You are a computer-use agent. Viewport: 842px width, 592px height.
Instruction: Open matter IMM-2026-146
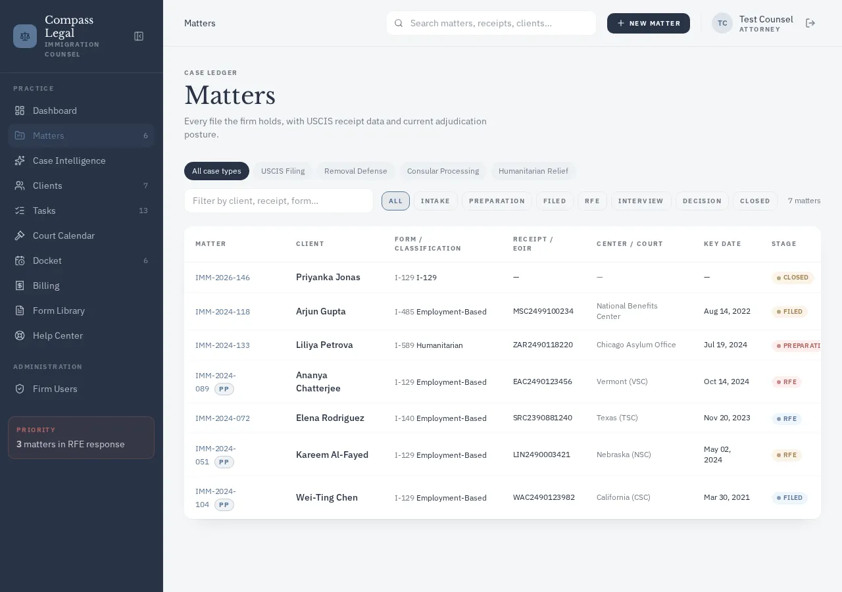222,278
